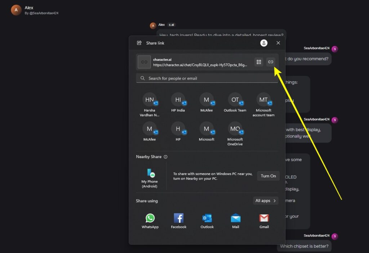This screenshot has height=253, width=369.
Task: Click the Nearby Share info icon
Action: [x=166, y=157]
